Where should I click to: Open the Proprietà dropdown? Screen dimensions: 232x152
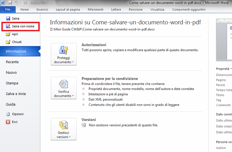tap(224, 69)
